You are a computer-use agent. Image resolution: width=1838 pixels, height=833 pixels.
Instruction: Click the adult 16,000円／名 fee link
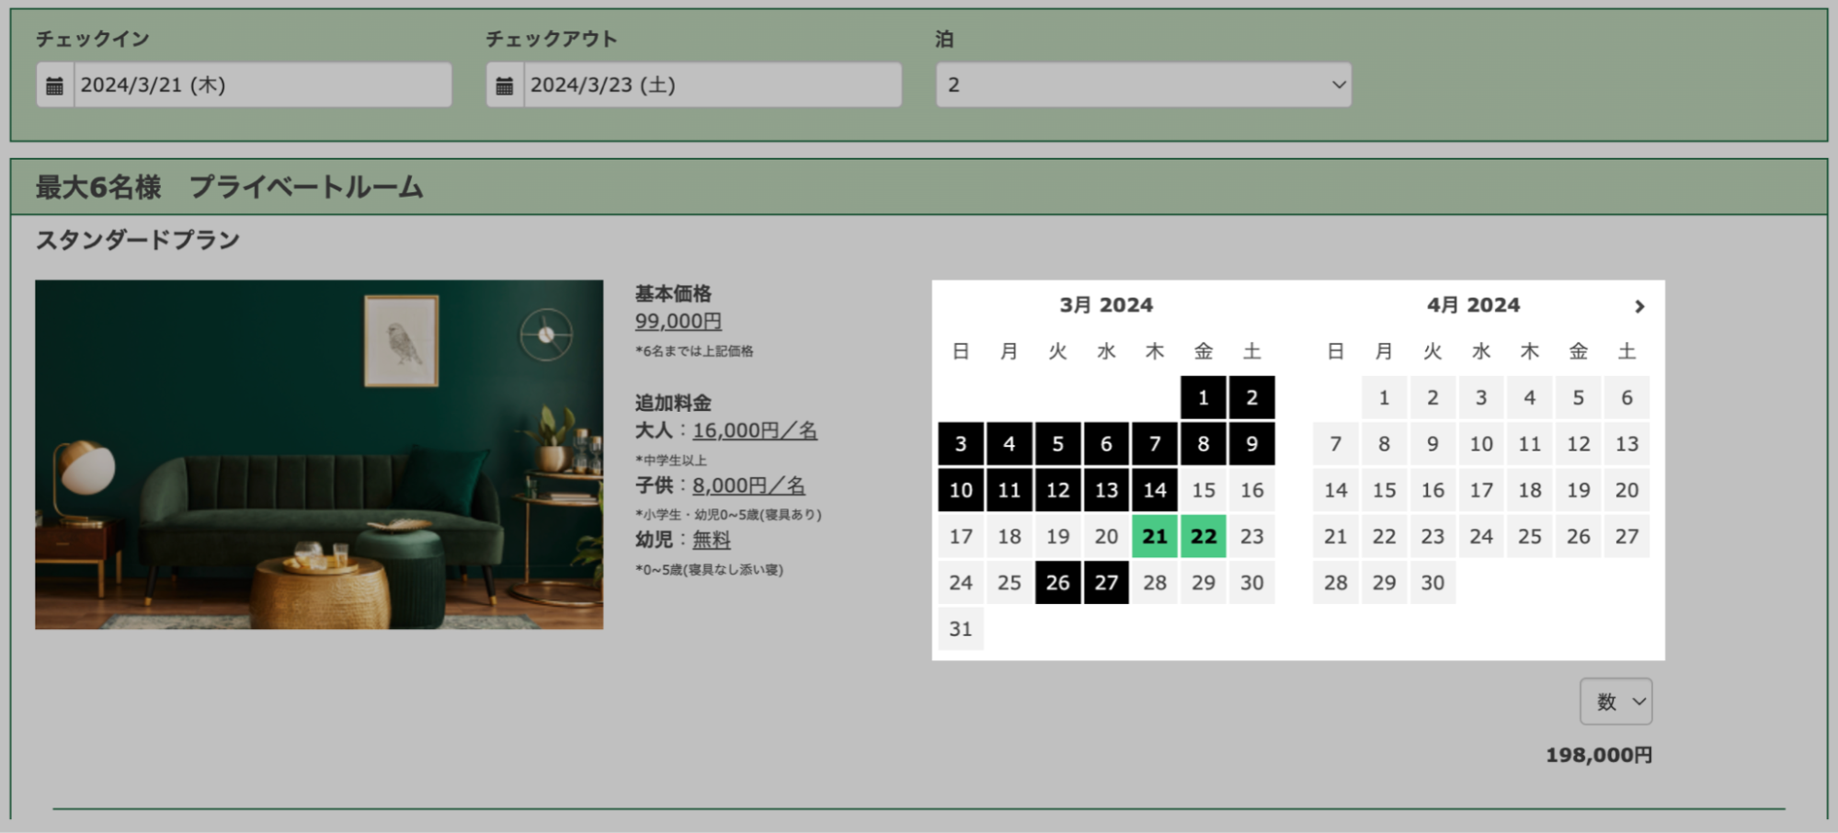[754, 430]
